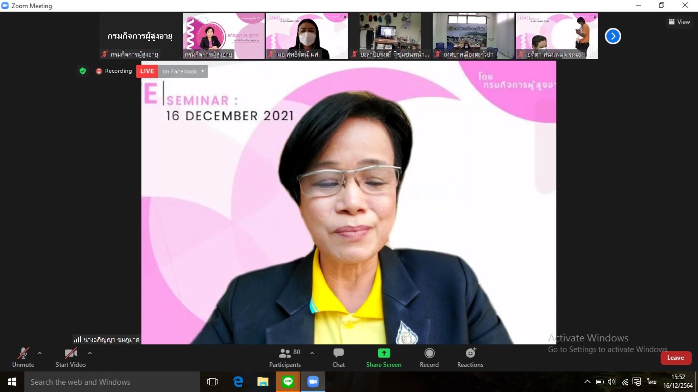Click active speaker name label นางอภิญญา
The height and width of the screenshot is (392, 698).
[107, 340]
